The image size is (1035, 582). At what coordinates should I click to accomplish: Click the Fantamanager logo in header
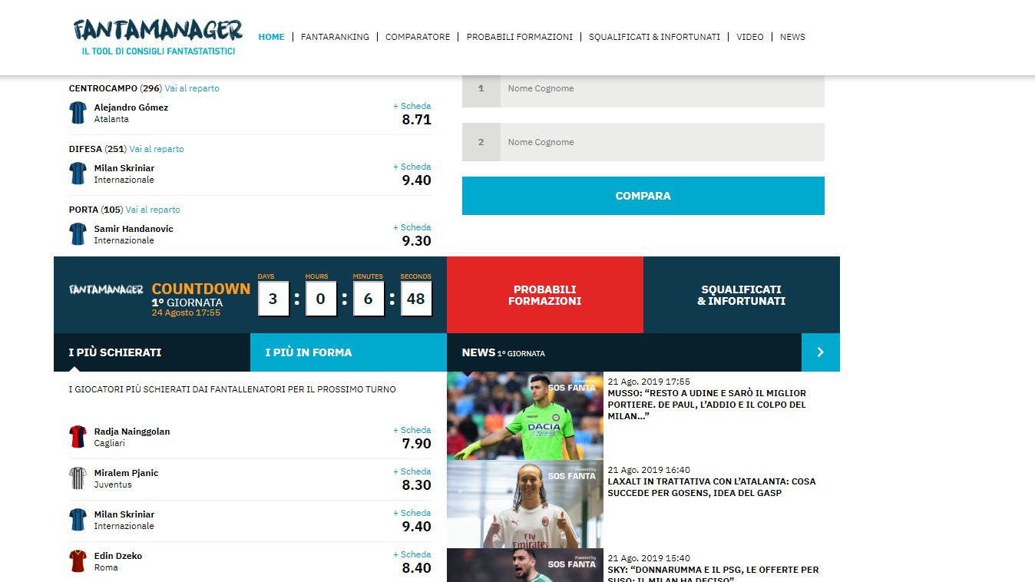tap(157, 37)
